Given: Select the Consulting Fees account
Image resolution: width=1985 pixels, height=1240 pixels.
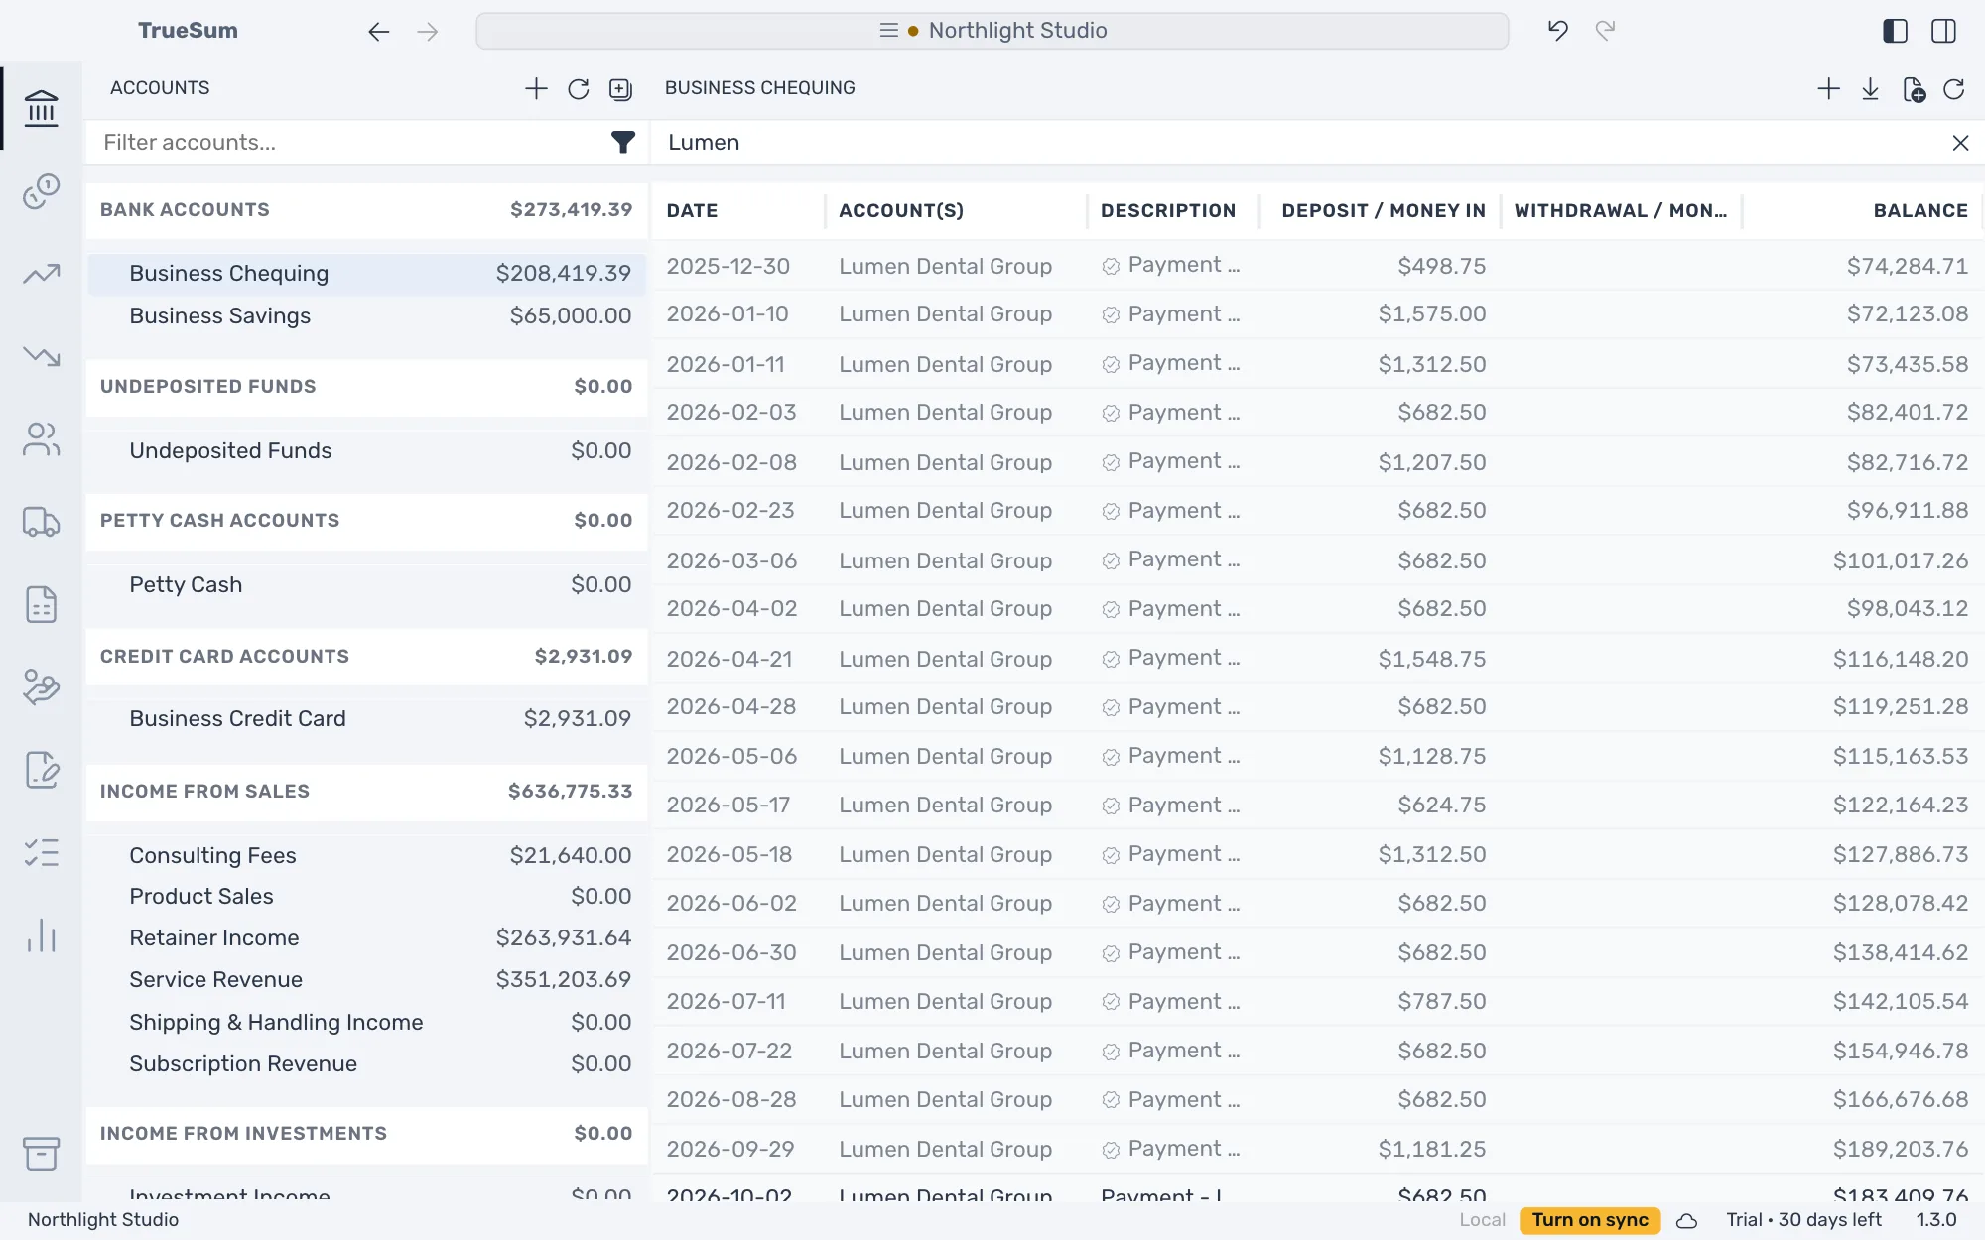Looking at the screenshot, I should (x=366, y=856).
